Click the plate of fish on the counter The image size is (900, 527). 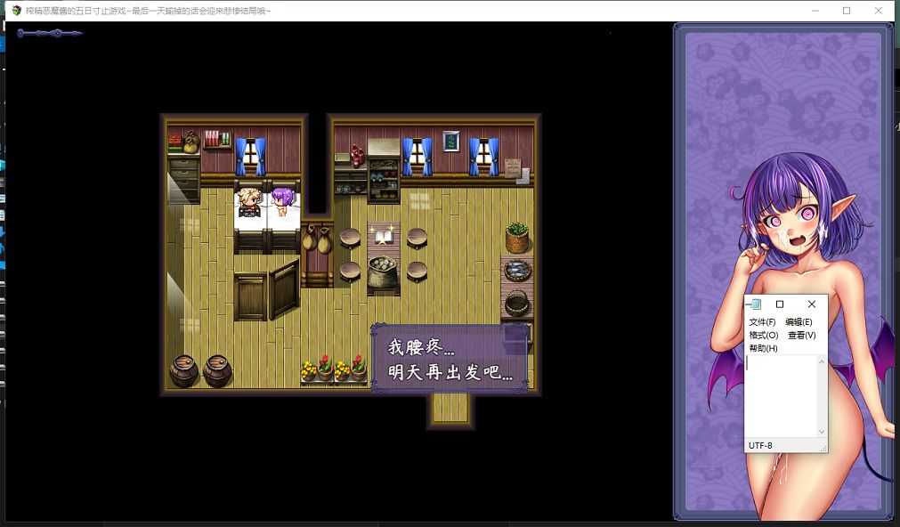click(x=517, y=271)
